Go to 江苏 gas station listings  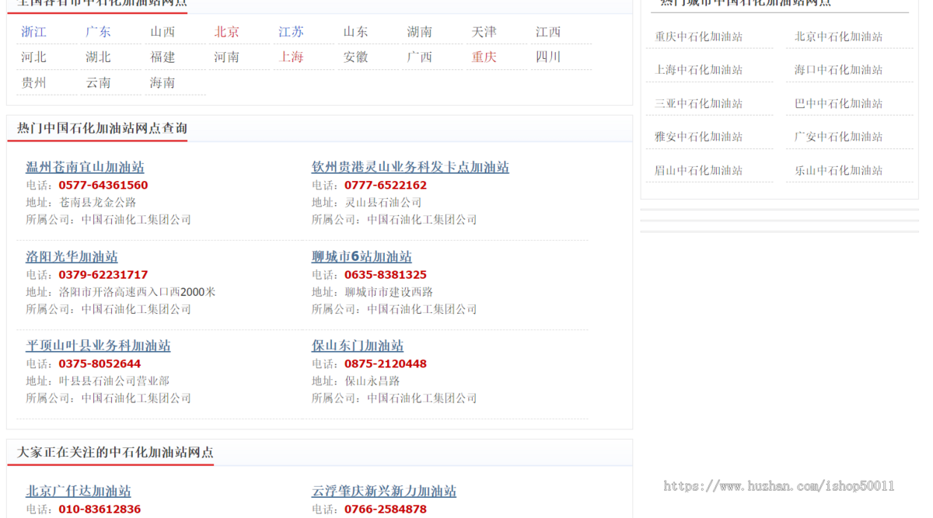(291, 32)
